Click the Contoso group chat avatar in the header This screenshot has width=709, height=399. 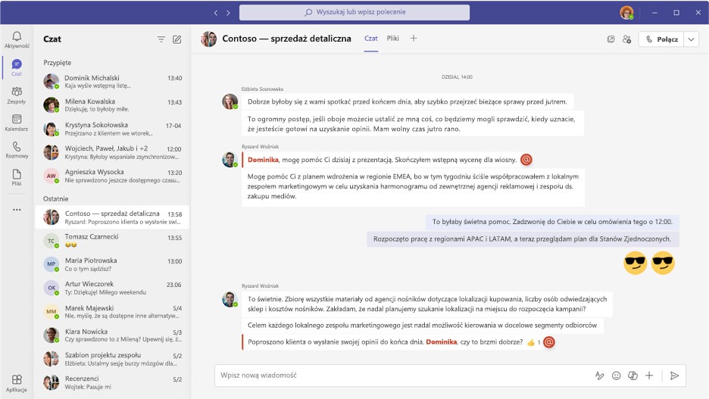(x=209, y=39)
